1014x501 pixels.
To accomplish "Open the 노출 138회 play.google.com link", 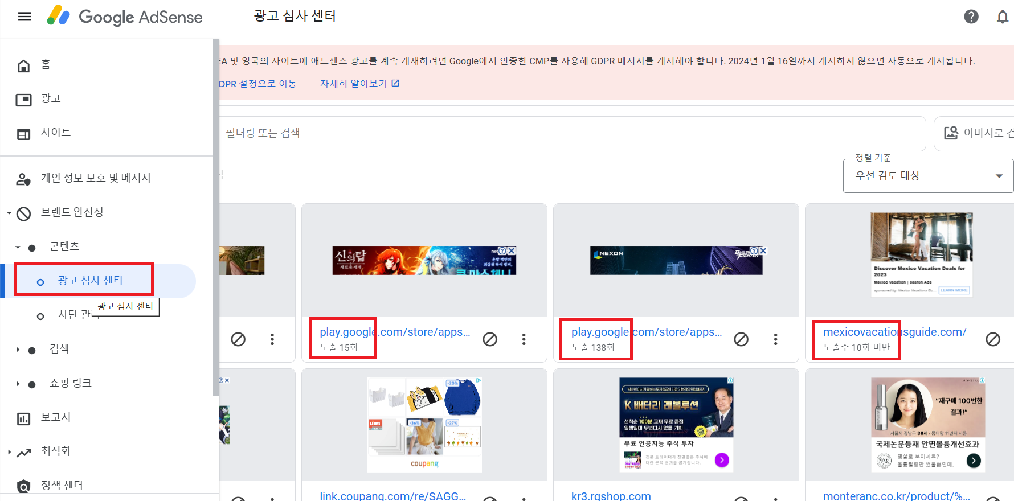I will click(x=647, y=332).
